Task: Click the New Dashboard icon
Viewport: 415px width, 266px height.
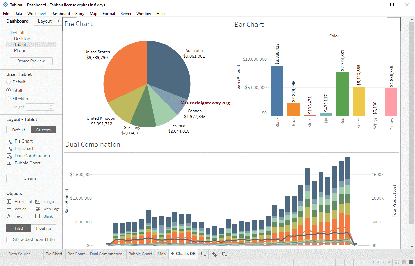Action: click(x=214, y=254)
